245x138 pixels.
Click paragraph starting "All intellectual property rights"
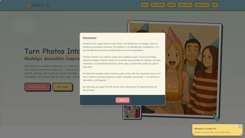tap(122, 77)
